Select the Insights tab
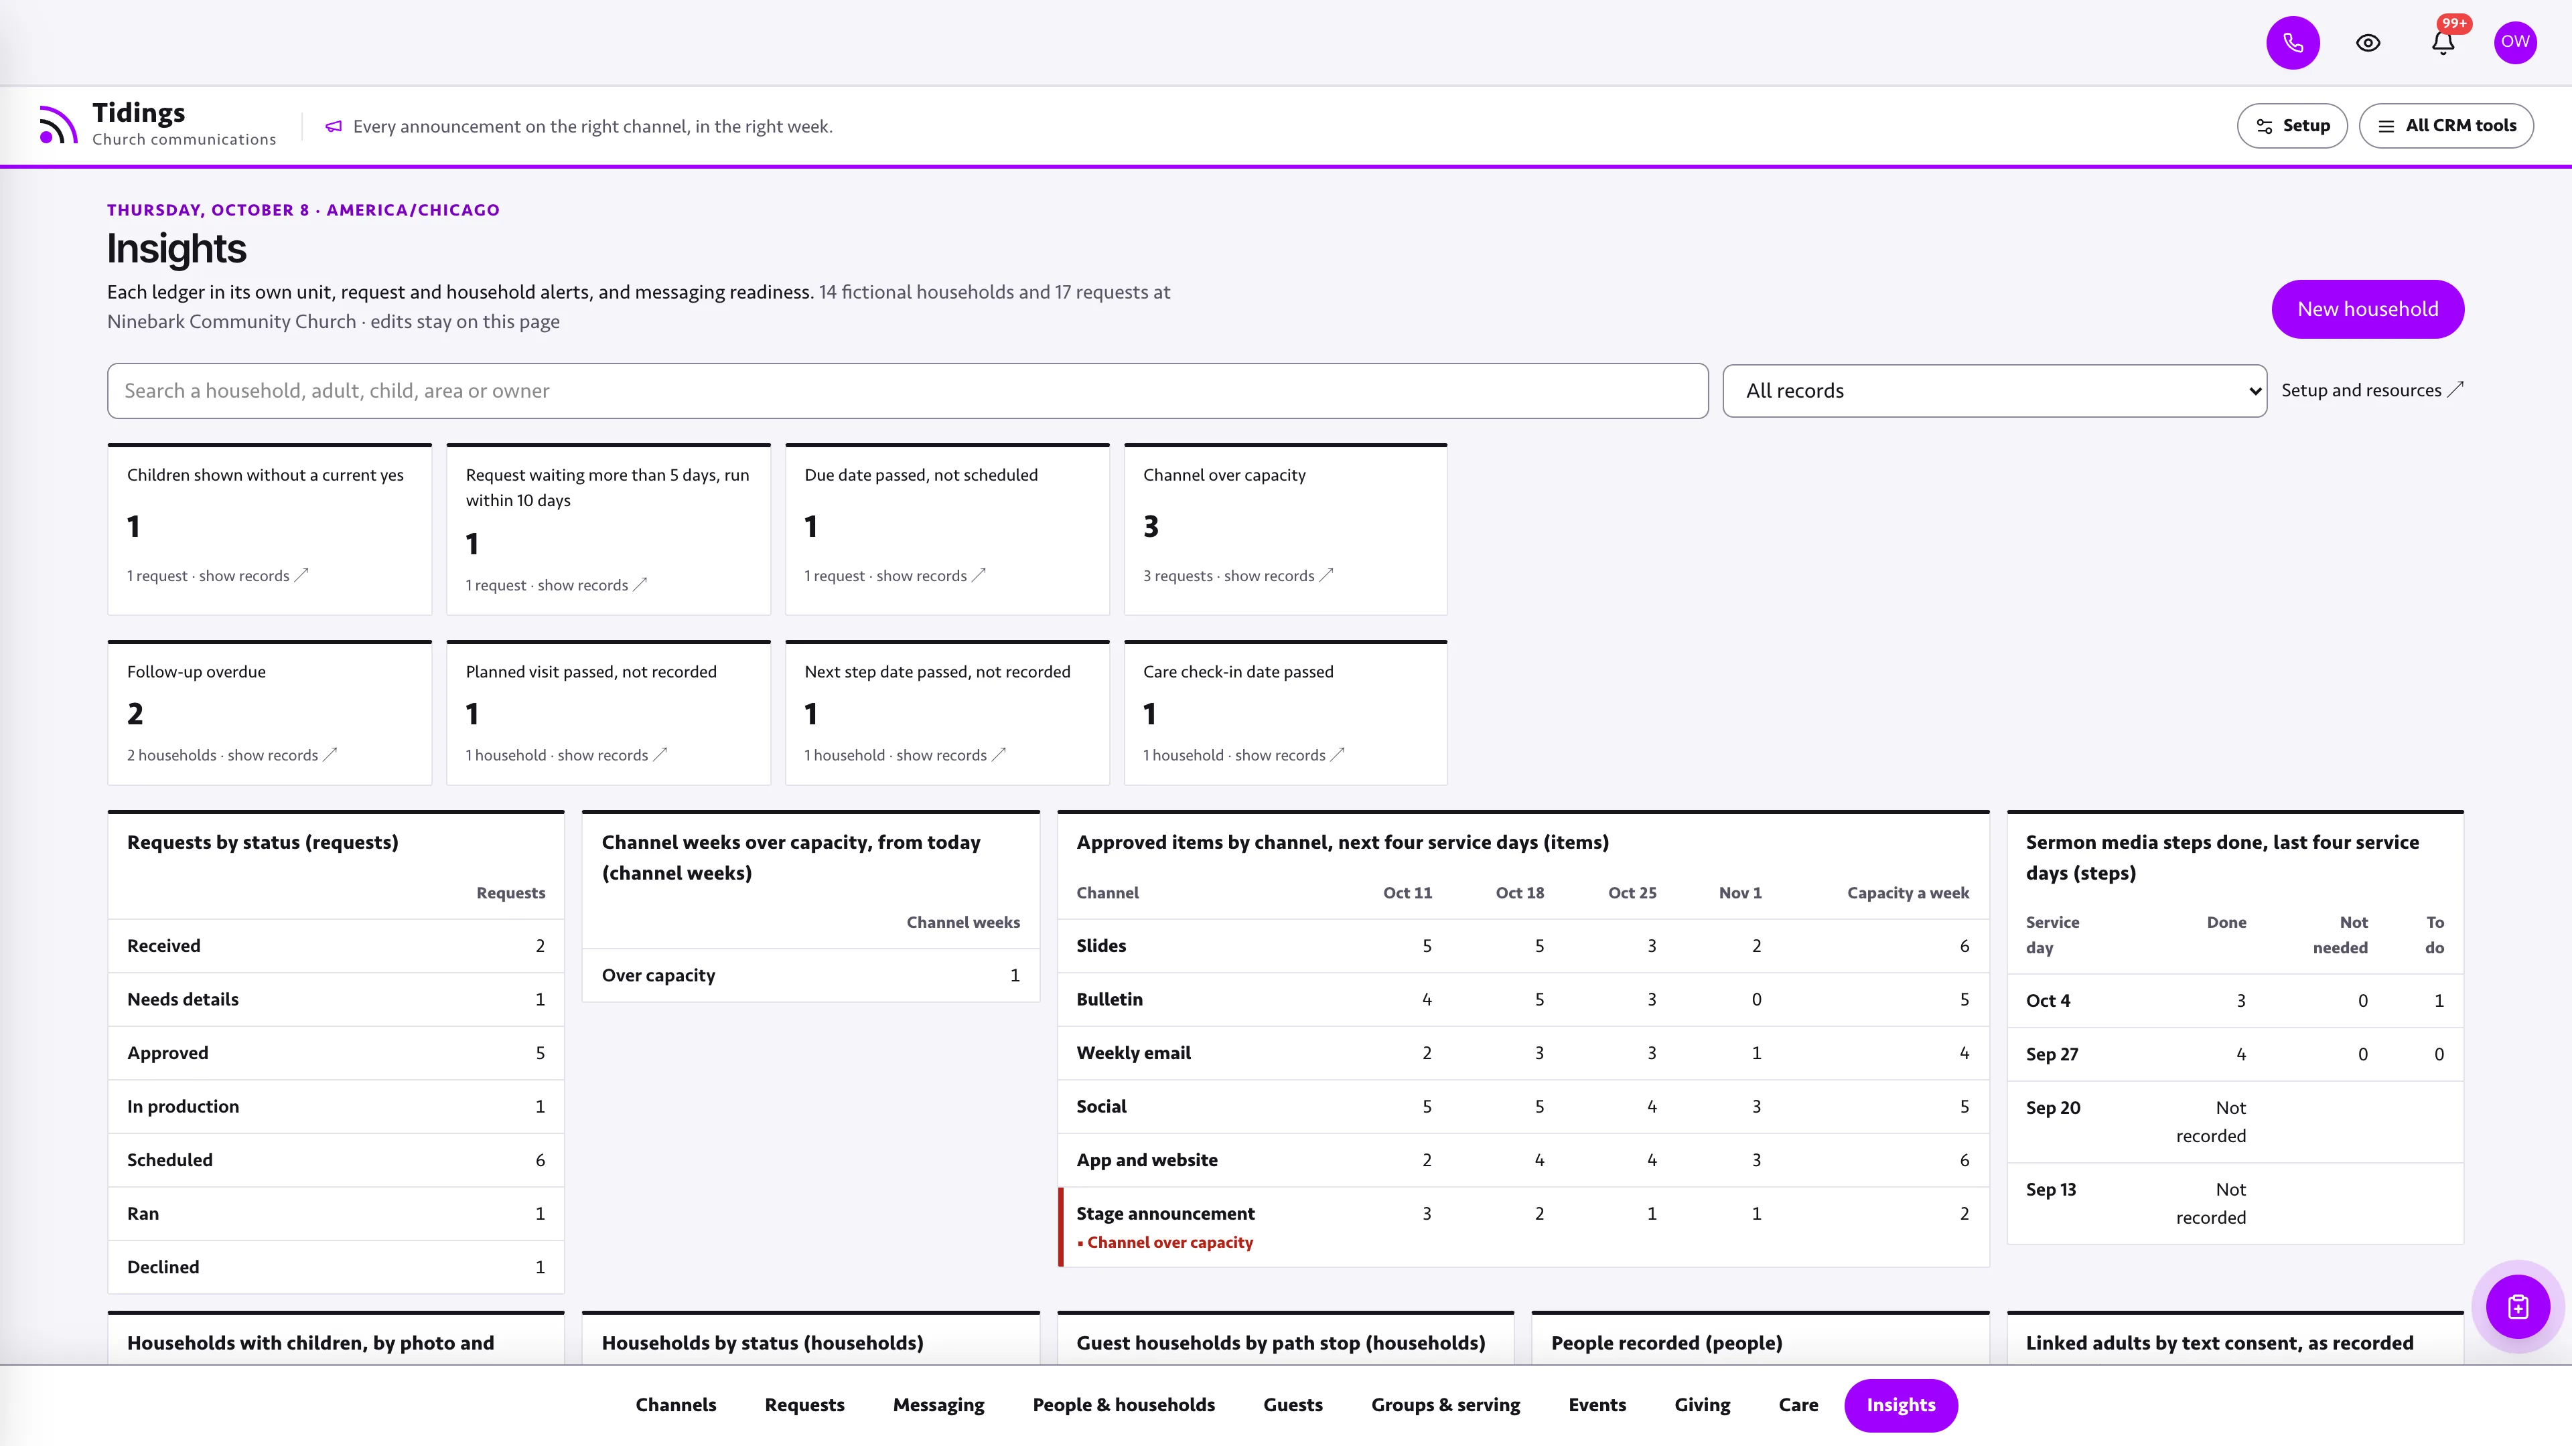 point(1900,1405)
